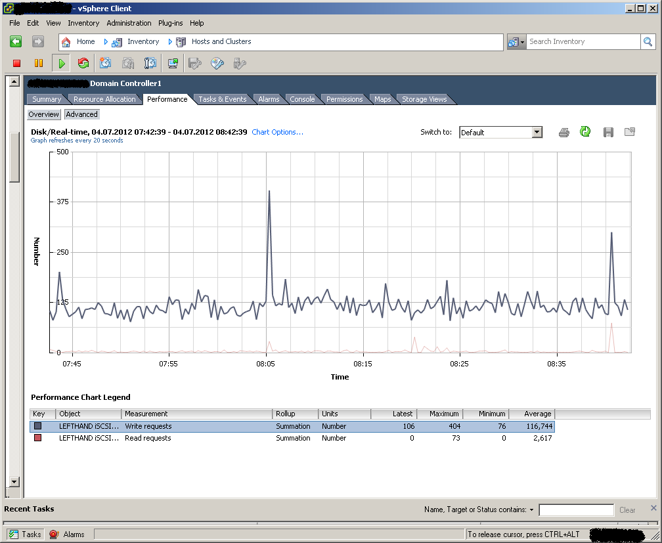The image size is (662, 543).
Task: Click the connect CD/DVD device icon
Action: [x=217, y=63]
